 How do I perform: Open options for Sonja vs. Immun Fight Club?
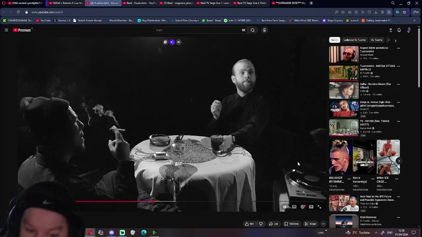[398, 103]
